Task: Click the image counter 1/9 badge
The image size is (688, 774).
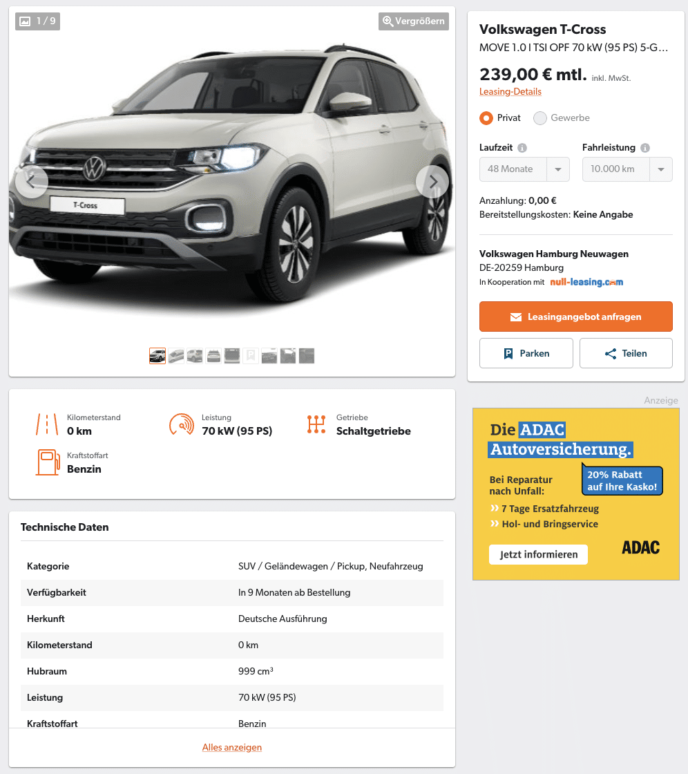Action: [x=37, y=21]
